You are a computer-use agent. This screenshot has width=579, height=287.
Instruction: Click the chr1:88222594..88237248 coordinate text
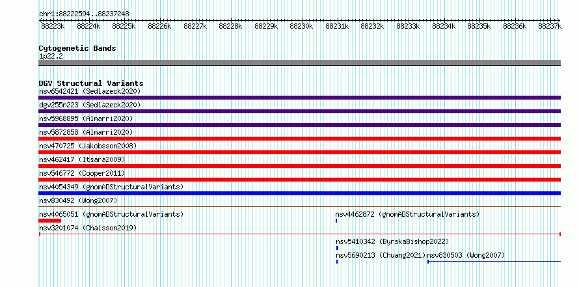(x=84, y=14)
